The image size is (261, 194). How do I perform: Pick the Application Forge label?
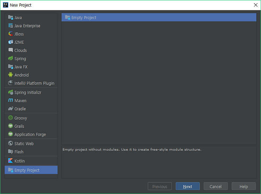coord(30,134)
